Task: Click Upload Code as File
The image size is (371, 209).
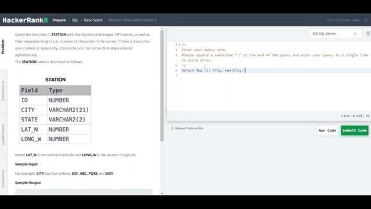Action: pyautogui.click(x=189, y=128)
